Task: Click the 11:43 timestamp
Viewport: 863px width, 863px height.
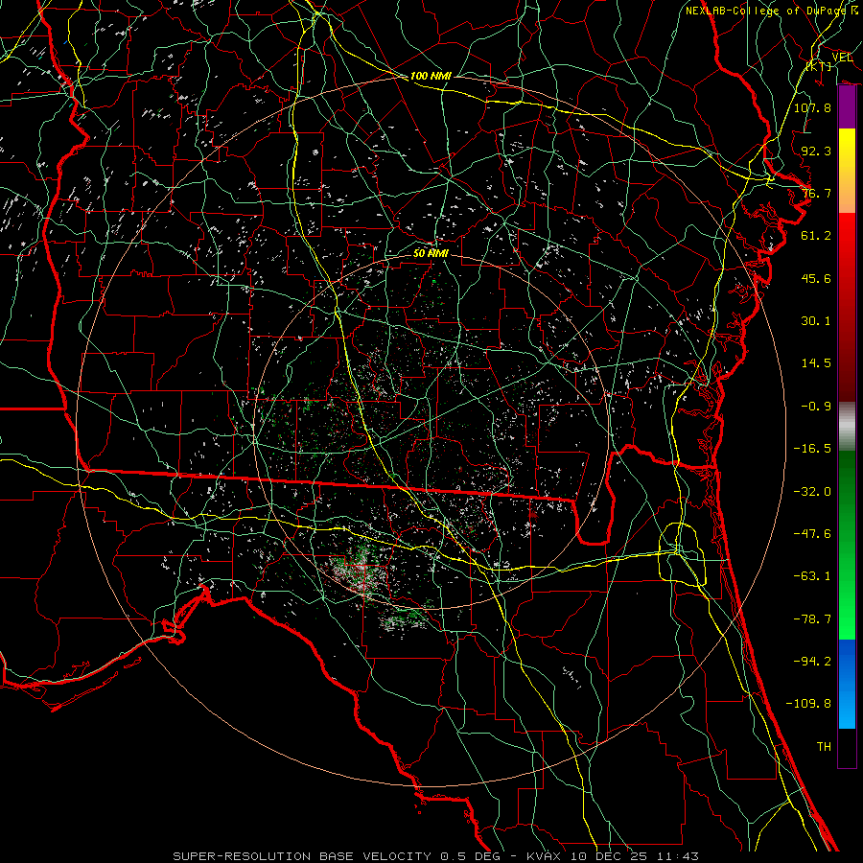Action: tap(679, 856)
